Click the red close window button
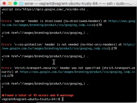Screen dimensions: 137x103 pos(4,4)
